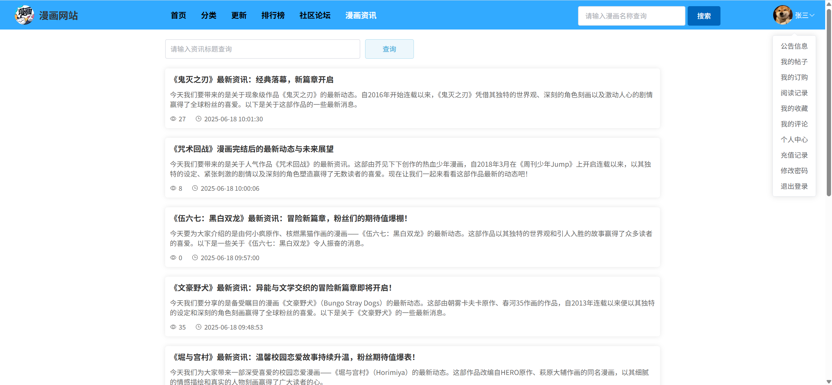Click the clock icon beside 2025-06-18 09:57:00
The image size is (832, 385).
[x=195, y=258]
